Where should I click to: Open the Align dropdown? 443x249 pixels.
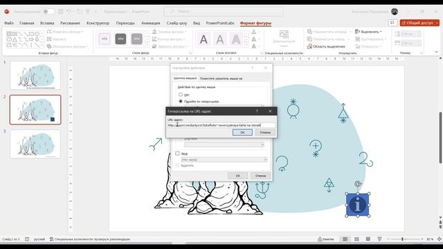point(369,32)
